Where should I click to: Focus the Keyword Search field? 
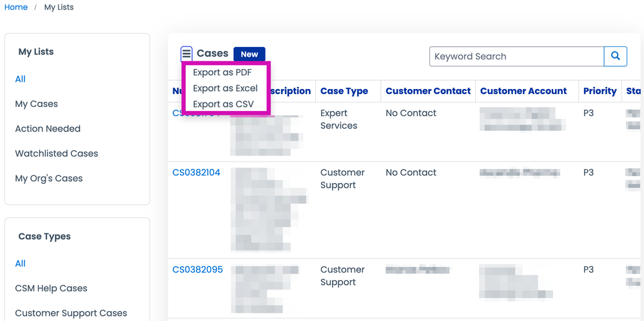pos(516,56)
